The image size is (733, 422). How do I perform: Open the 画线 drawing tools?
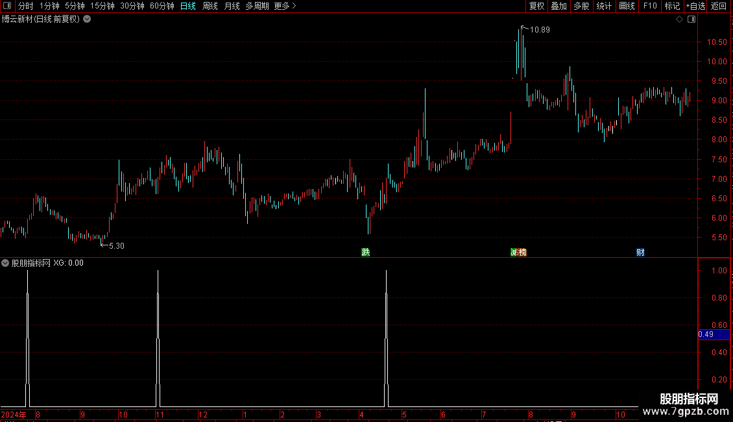(627, 6)
